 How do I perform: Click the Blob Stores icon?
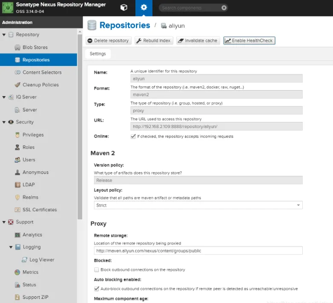(17, 48)
